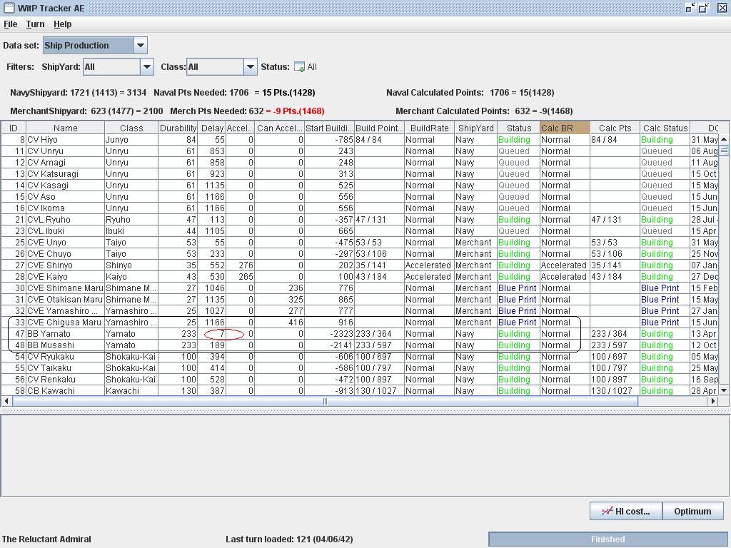Click the horizontal scrollbar thumb
Screen dimensions: 731x548
(325, 401)
